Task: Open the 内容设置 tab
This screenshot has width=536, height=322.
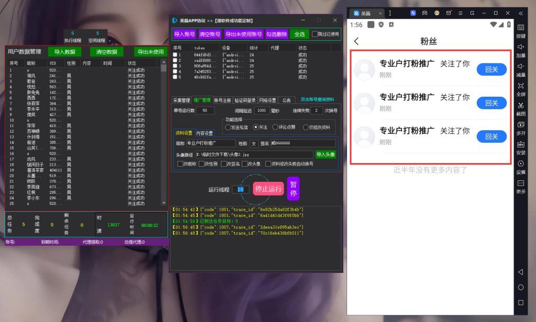Action: coord(205,133)
